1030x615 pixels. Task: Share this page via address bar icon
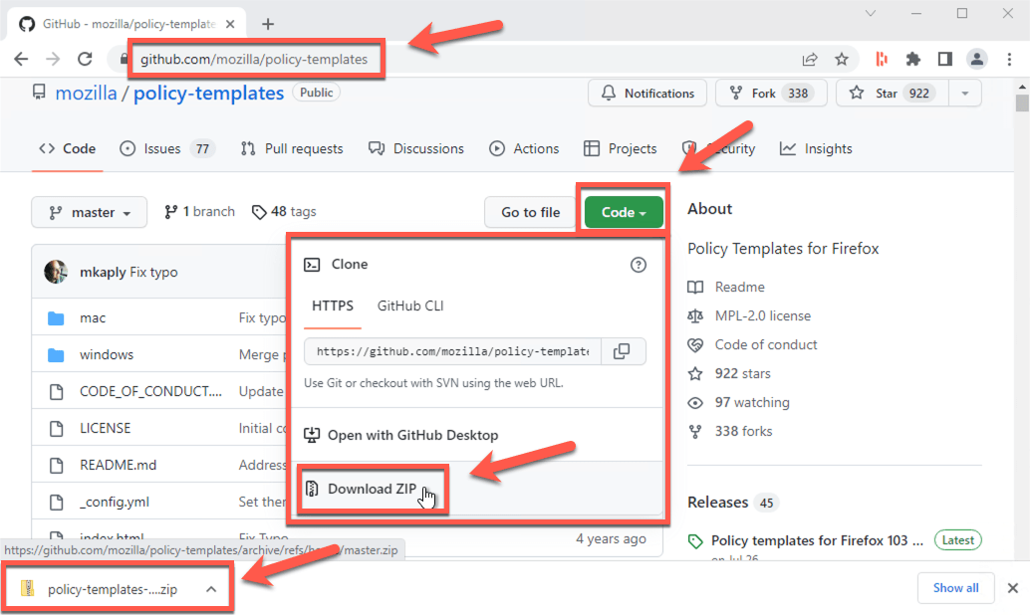click(x=809, y=60)
